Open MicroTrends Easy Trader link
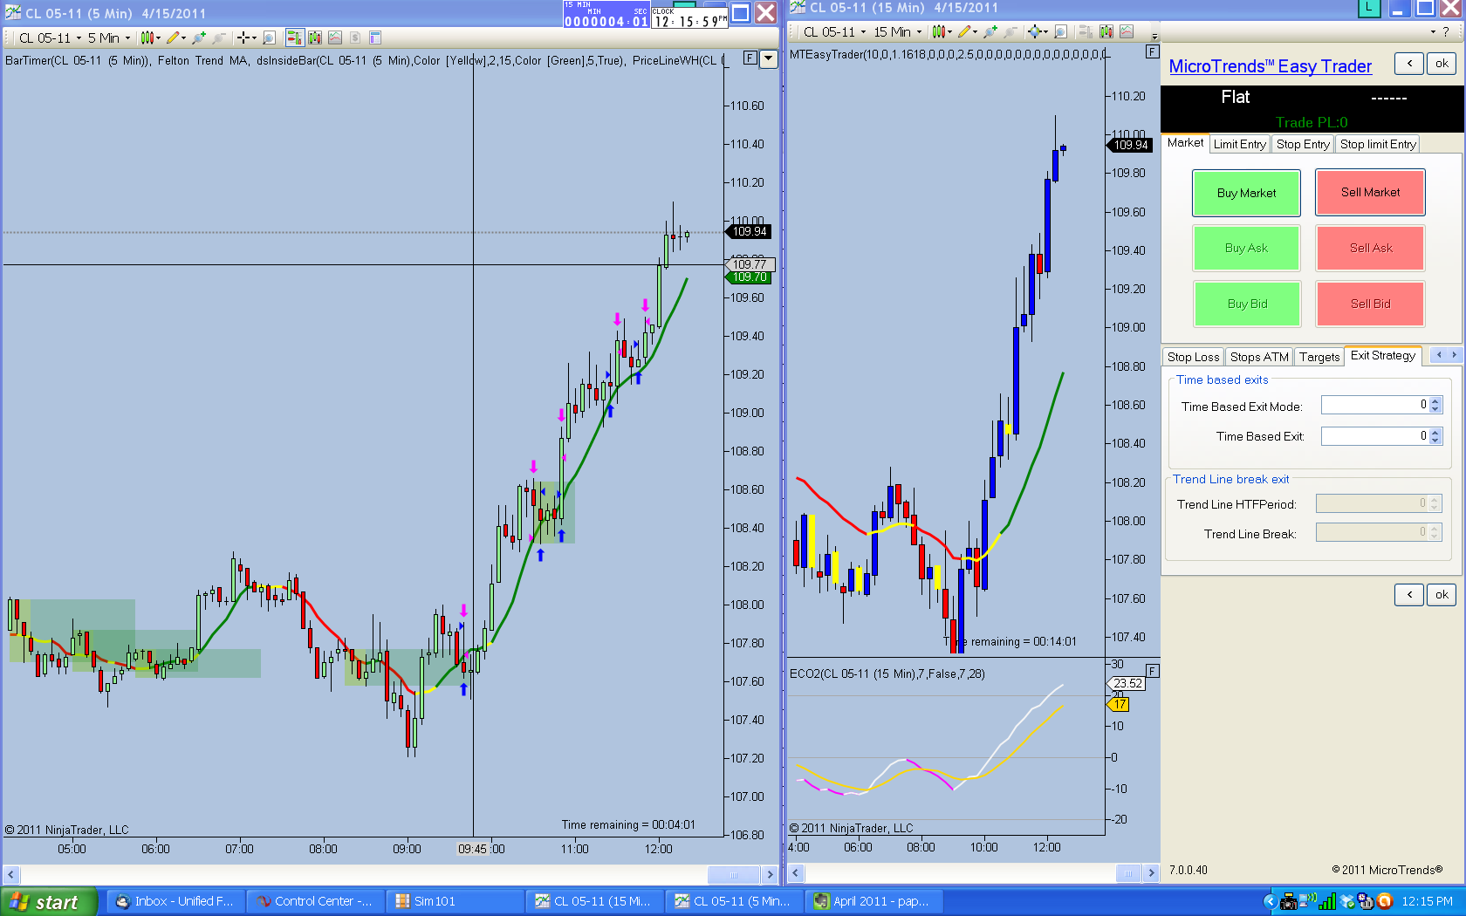This screenshot has width=1466, height=916. coord(1270,66)
